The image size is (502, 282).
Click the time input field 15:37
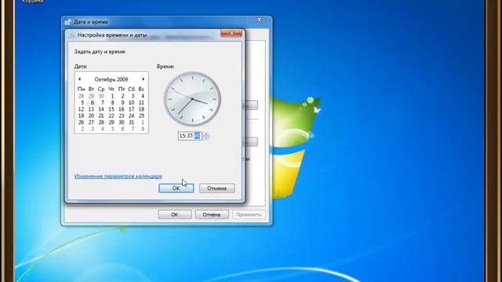coord(190,136)
